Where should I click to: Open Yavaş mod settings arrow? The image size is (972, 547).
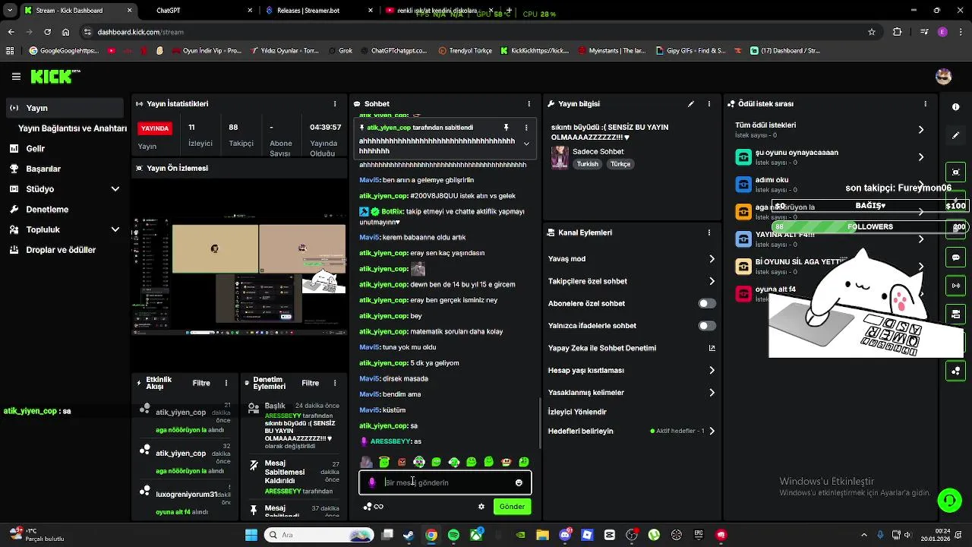coord(712,259)
